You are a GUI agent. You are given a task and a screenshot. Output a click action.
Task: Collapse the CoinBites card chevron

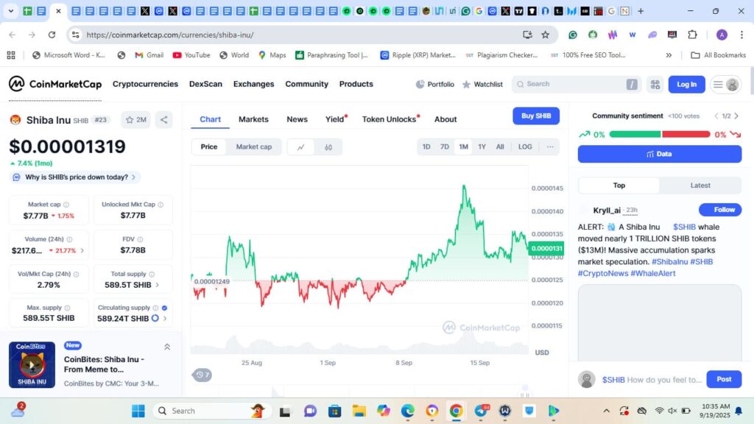coord(167,347)
